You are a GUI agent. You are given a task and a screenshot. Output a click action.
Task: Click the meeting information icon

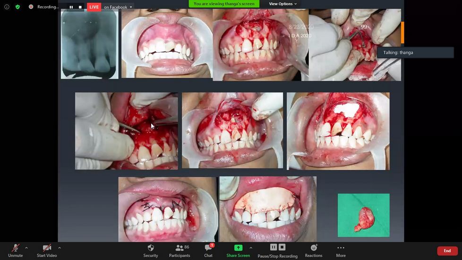(7, 7)
